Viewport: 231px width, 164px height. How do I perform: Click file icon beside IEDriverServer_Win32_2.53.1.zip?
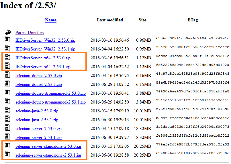pyautogui.click(x=7, y=48)
